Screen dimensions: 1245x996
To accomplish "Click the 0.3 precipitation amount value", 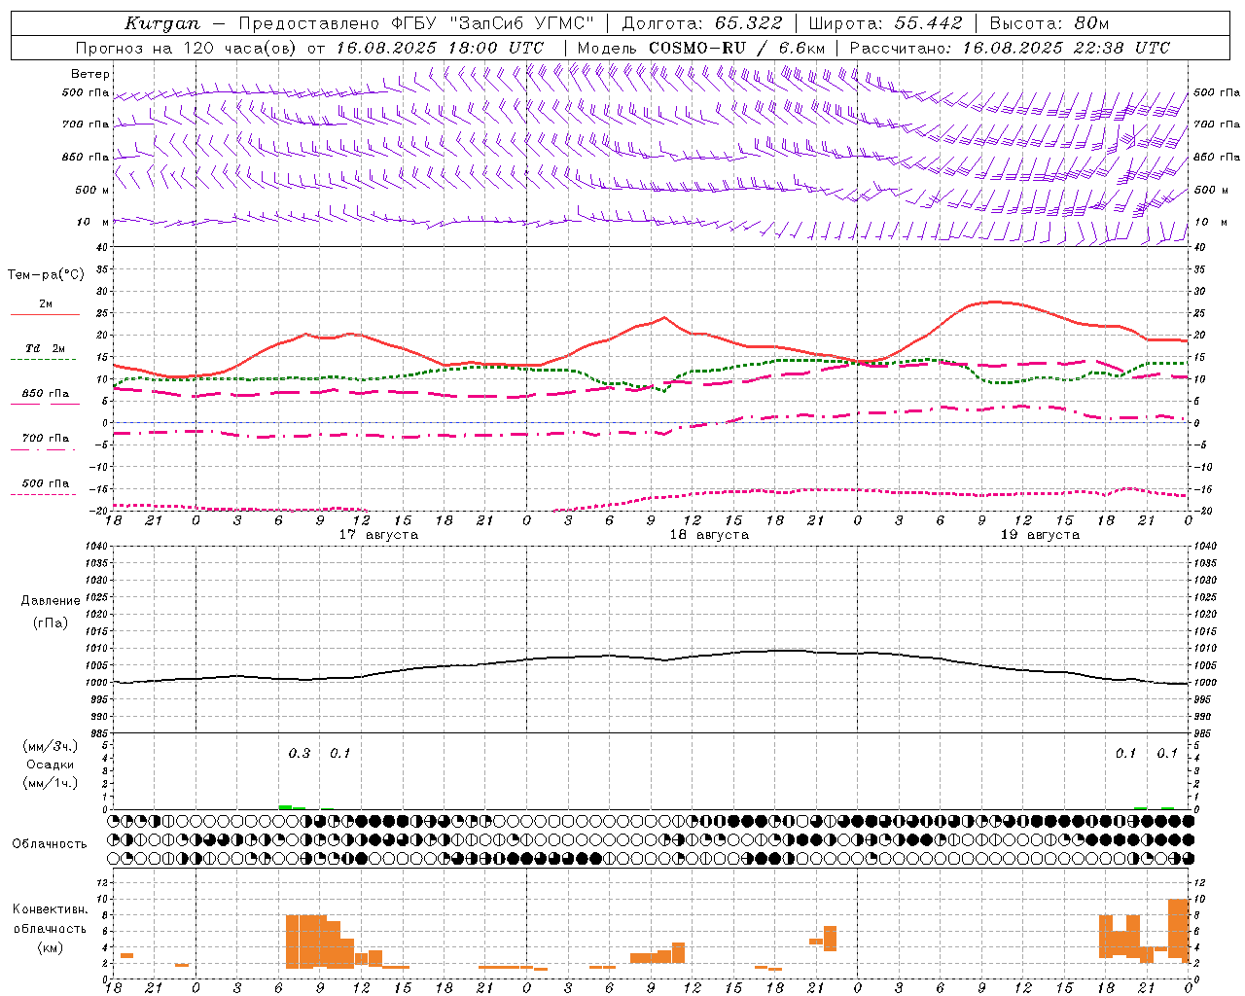I will click(x=300, y=753).
